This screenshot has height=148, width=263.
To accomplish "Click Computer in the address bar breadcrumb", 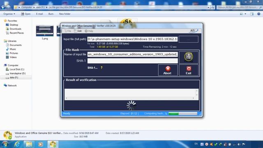I will click(x=26, y=7).
